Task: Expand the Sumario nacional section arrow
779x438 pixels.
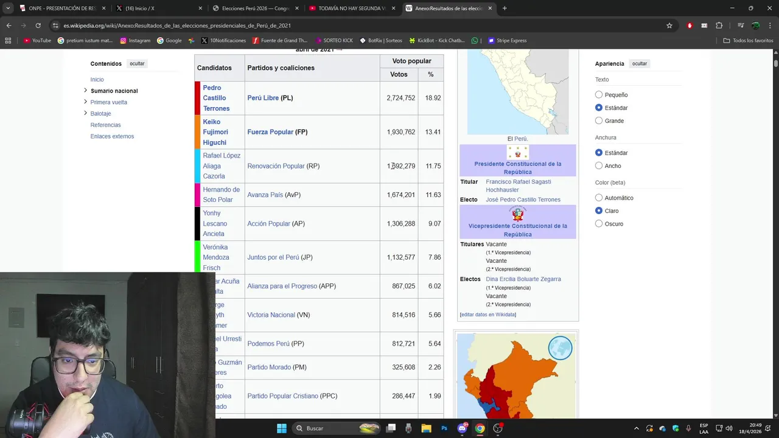Action: pos(85,91)
